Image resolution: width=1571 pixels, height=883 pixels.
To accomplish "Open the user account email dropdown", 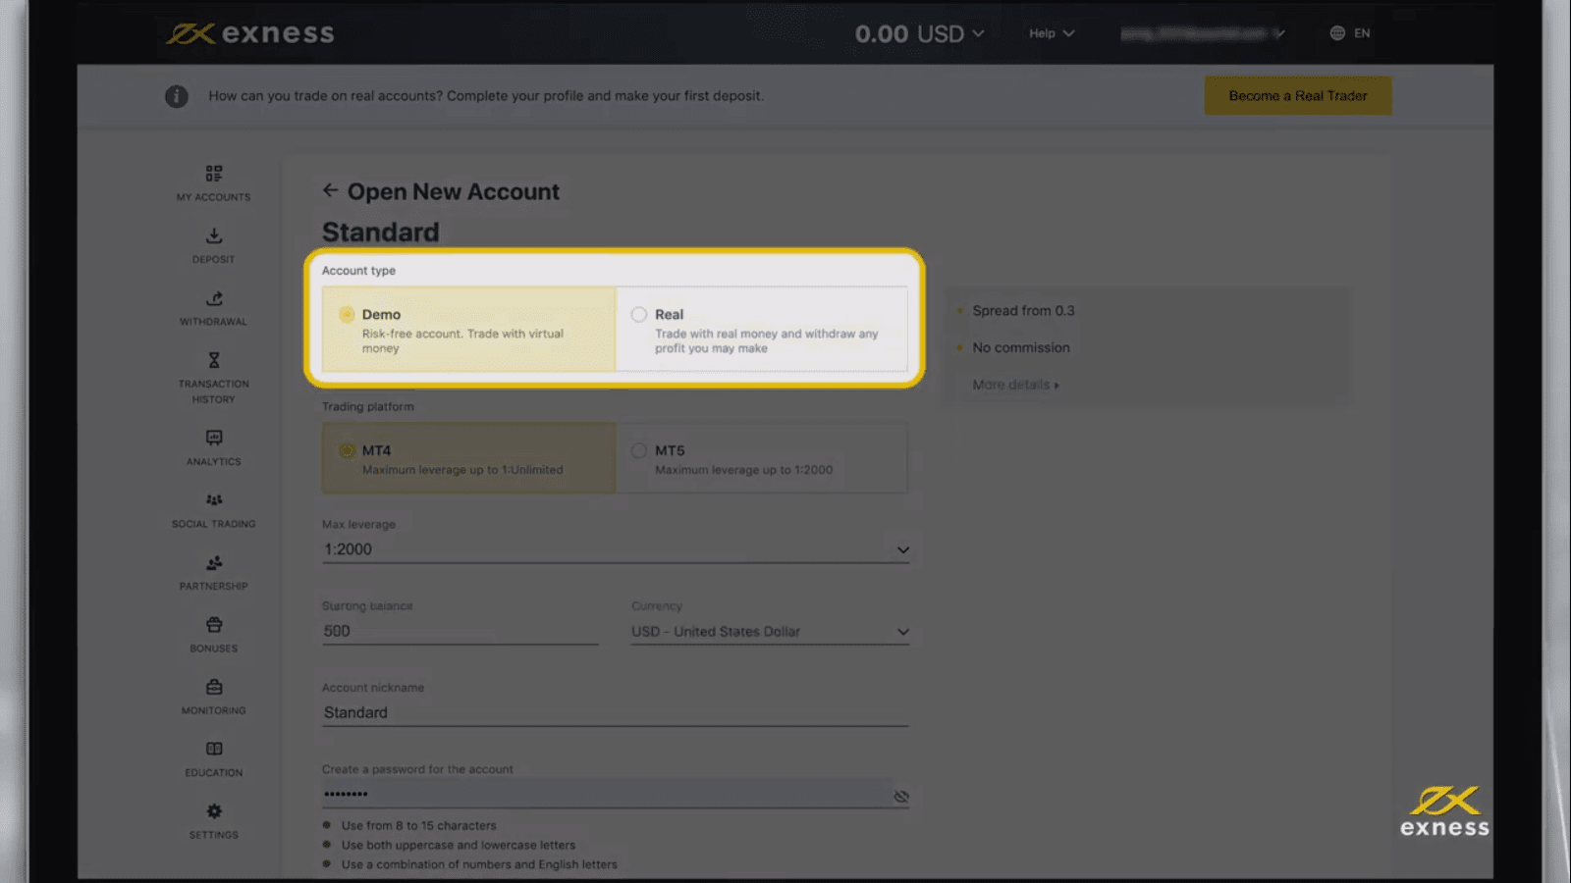I will [1203, 33].
